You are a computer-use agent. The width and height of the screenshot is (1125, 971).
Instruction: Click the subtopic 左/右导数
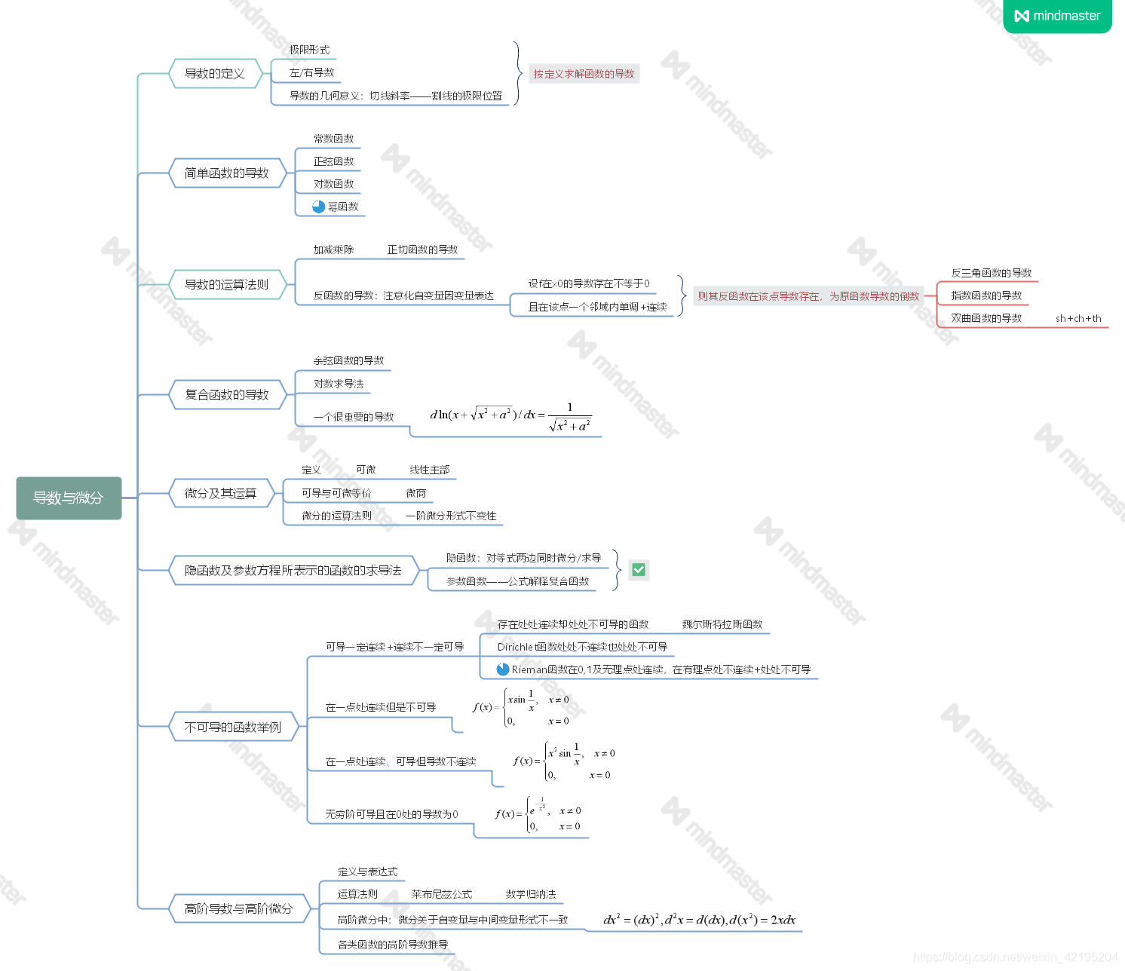tap(312, 73)
